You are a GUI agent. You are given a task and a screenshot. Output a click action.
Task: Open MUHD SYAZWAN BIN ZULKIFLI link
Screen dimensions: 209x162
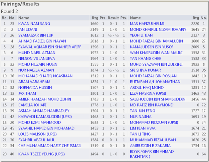(156, 64)
